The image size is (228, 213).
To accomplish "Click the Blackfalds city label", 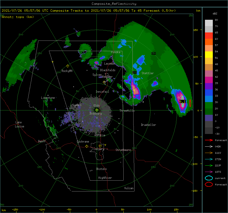I will (x=108, y=70).
